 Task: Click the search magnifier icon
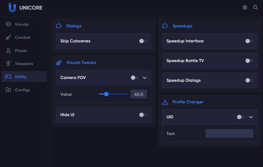(255, 7)
